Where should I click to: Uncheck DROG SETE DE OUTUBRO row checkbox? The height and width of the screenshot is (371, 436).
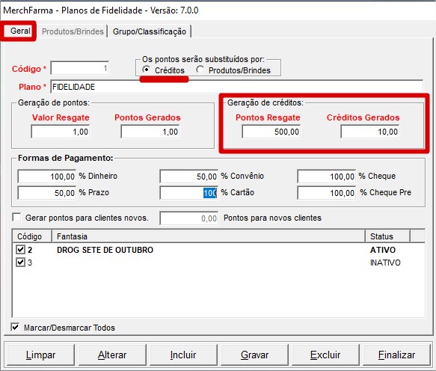tap(20, 250)
